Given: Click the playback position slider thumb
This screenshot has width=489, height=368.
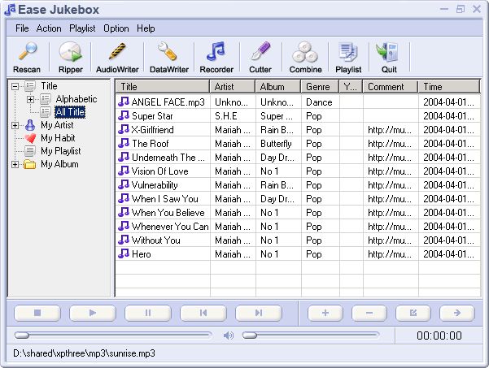Looking at the screenshot, I should pos(21,336).
